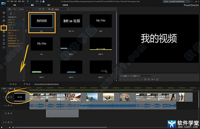Toggle the fx track enable checkbox

(x=9, y=113)
